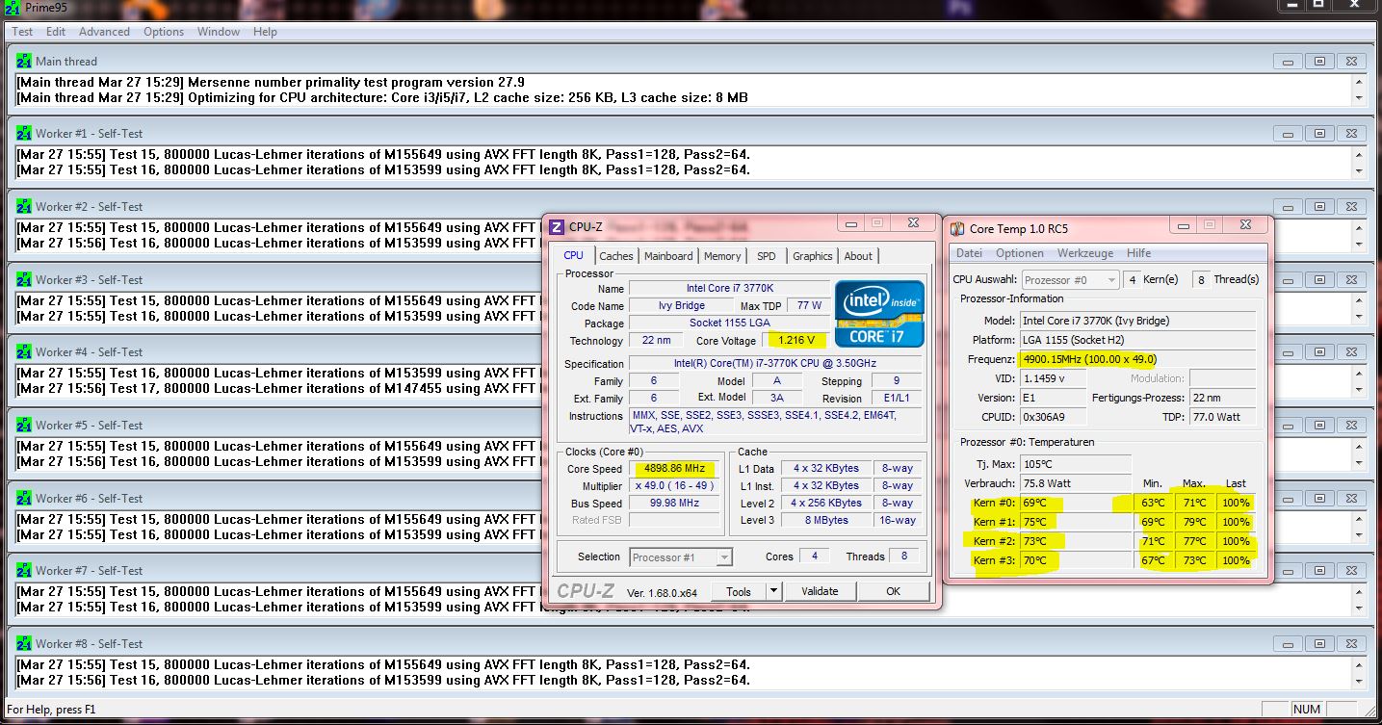Click the Kern #2 max temperature 77°C

coord(1194,541)
